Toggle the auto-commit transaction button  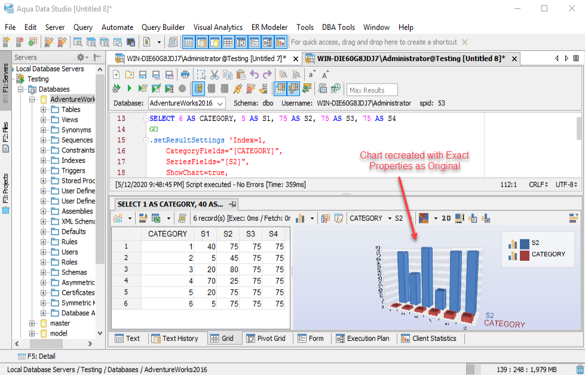(198, 89)
